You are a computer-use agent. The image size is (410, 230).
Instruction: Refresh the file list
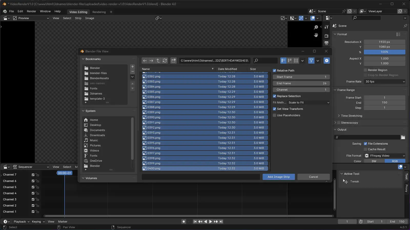point(165,61)
